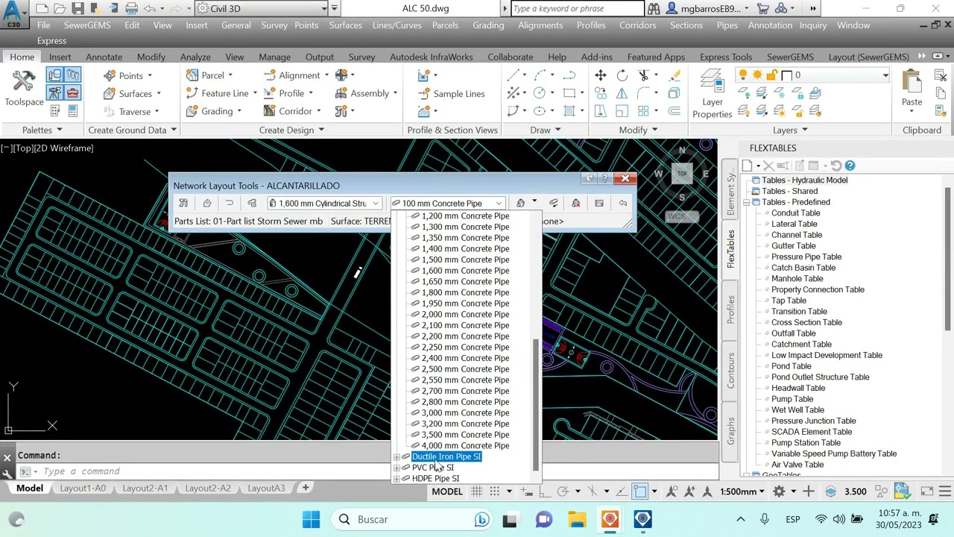
Task: Switch to Profiles side tab in FlexTables
Action: (x=730, y=309)
